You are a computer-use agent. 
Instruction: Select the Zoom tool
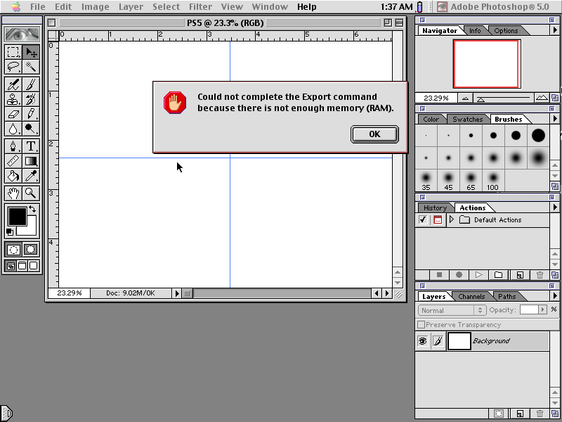point(31,193)
